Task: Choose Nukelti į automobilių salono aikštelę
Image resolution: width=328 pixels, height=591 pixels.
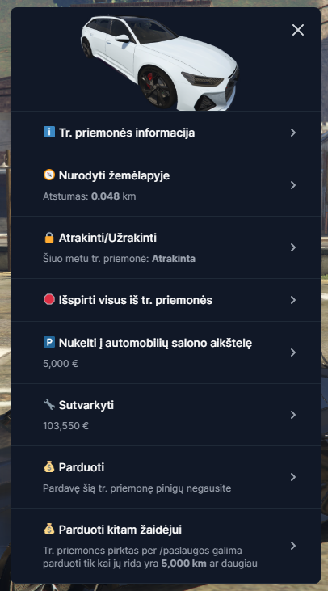Action: pyautogui.click(x=166, y=352)
